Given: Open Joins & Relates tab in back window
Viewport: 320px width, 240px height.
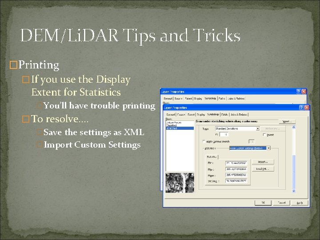Looking at the screenshot, I should pyautogui.click(x=236, y=99).
